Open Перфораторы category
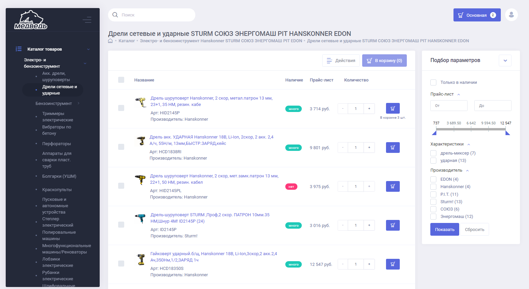 [x=56, y=144]
